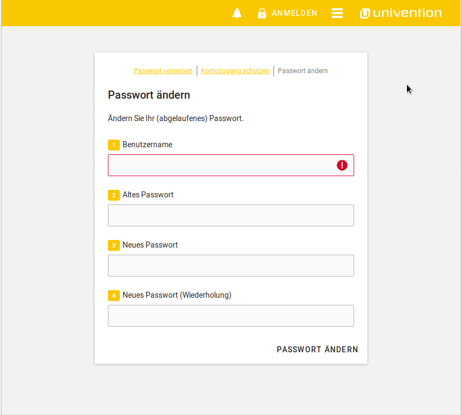Click into the Altes Passwort field

pos(231,215)
